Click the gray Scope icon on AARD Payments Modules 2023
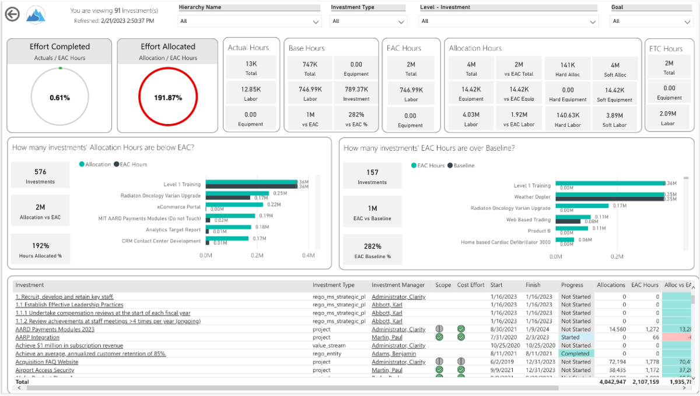 pos(443,329)
